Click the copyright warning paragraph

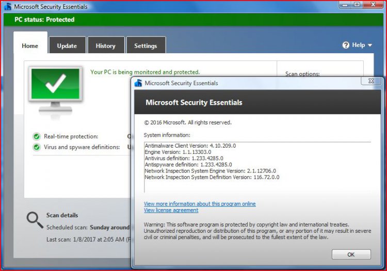257,231
